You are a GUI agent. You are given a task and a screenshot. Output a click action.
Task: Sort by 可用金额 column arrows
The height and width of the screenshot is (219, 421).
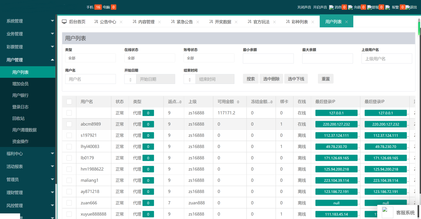coord(238,102)
